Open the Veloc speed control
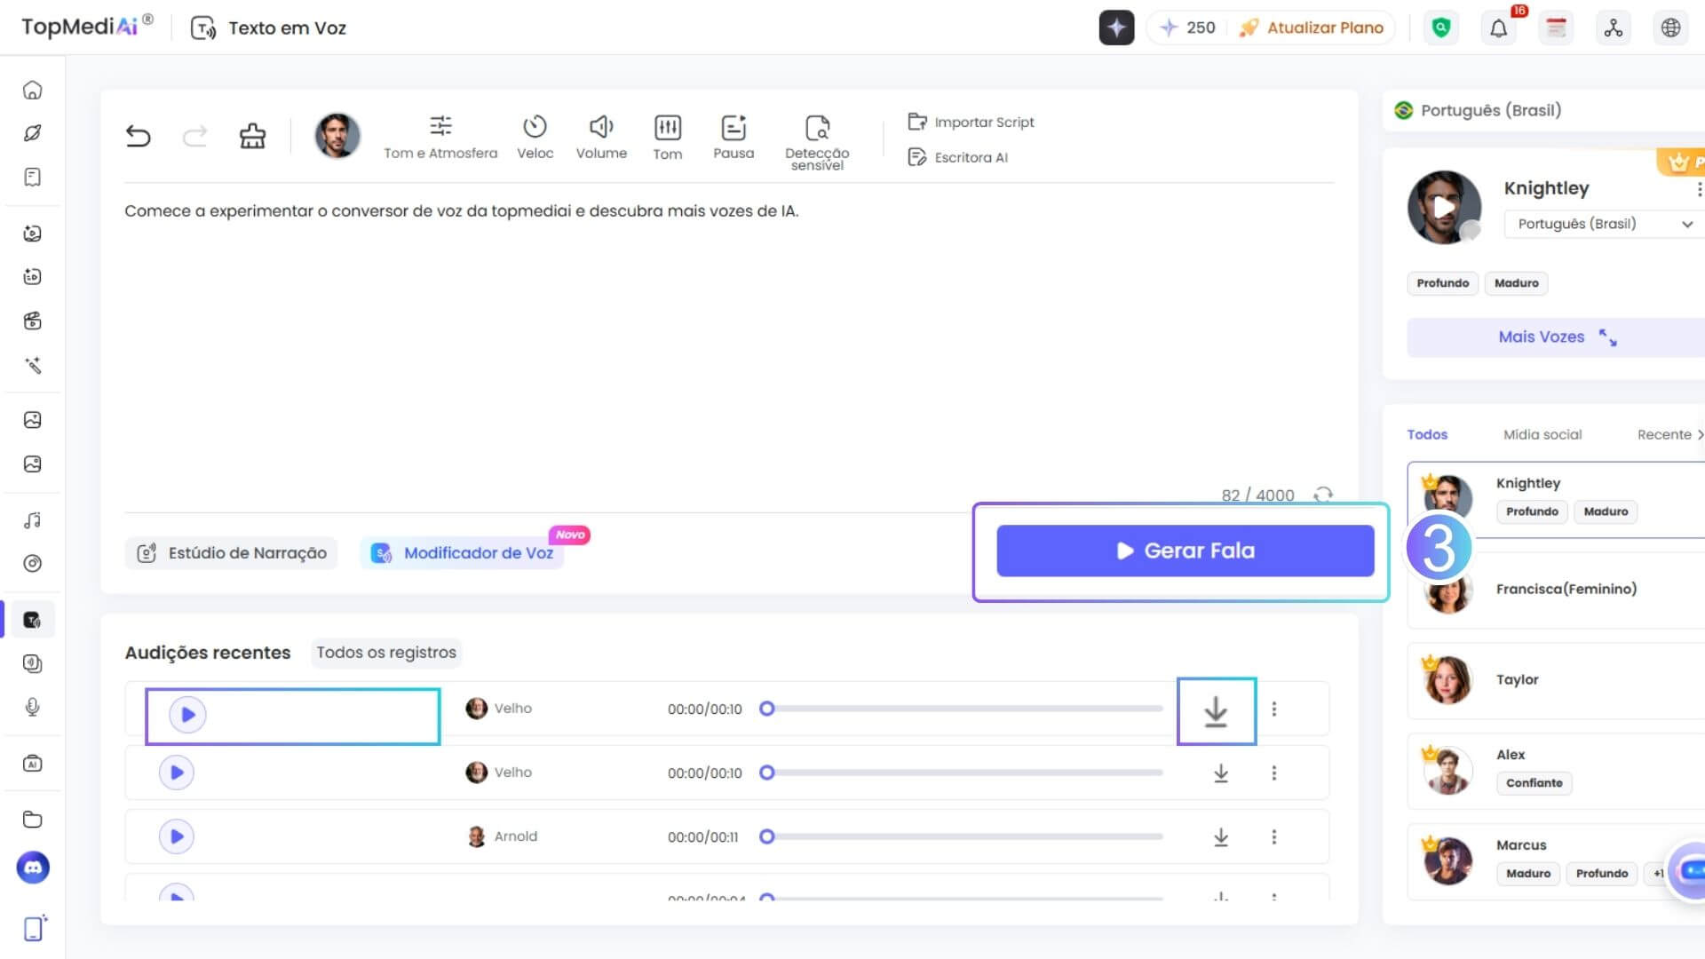This screenshot has height=959, width=1705. 535,137
